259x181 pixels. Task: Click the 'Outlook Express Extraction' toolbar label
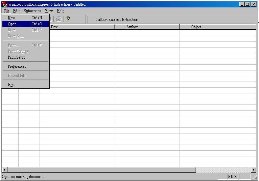(x=117, y=20)
